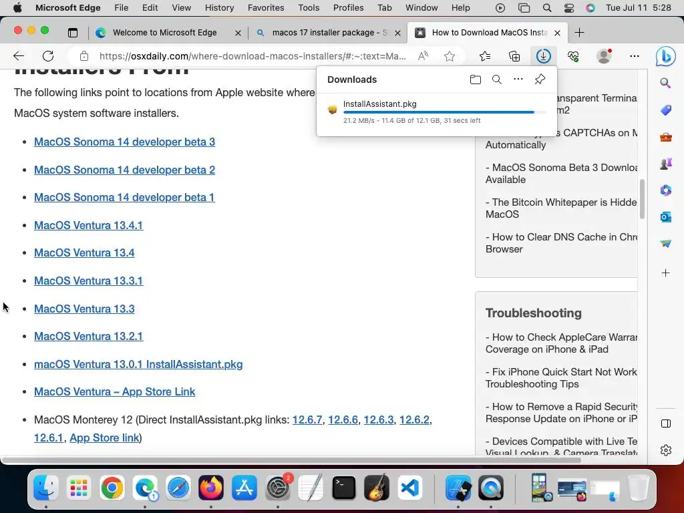Screen dimensions: 684x513
Task: Open sidebar Search icon
Action: pyautogui.click(x=665, y=83)
